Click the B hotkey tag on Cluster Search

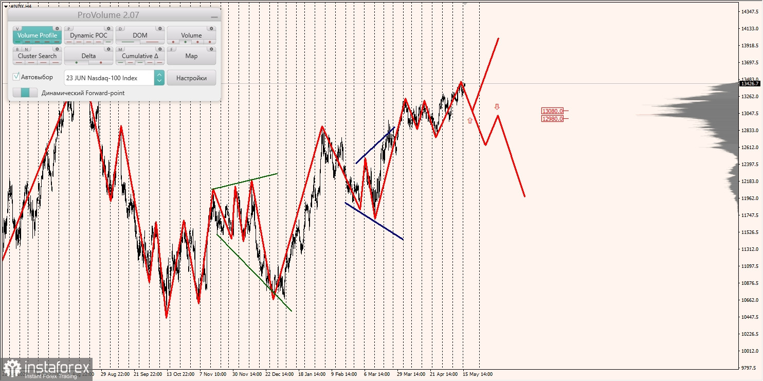pos(17,49)
